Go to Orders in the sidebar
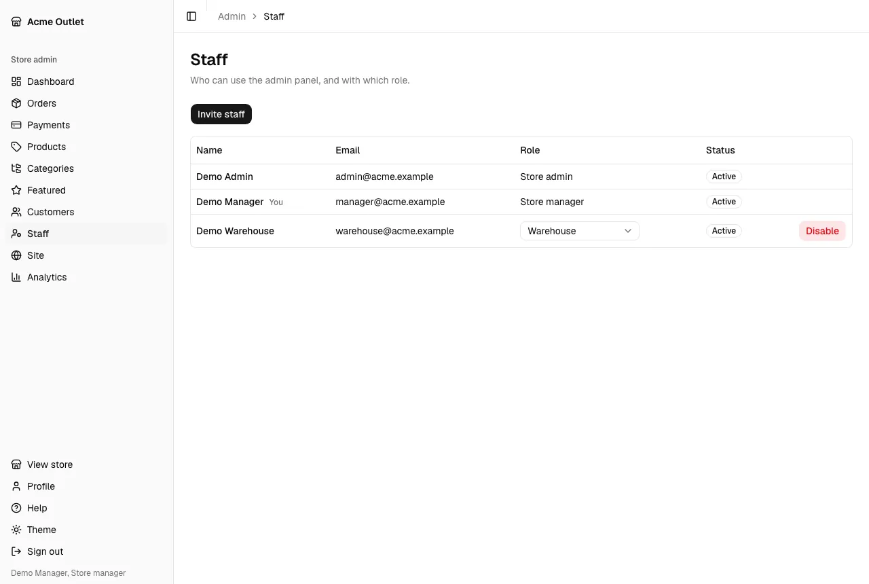Viewport: 869px width, 584px height. 86,103
